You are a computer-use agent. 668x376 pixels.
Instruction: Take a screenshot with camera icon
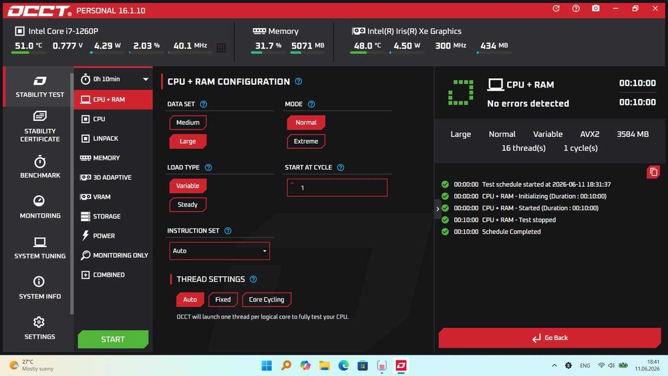click(x=596, y=9)
